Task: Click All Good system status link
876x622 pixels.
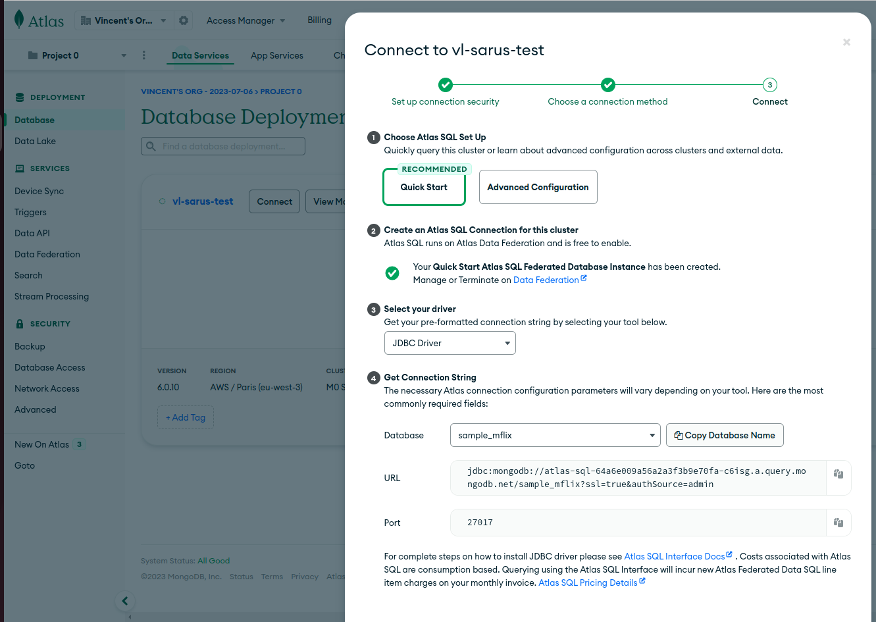Action: (x=214, y=561)
